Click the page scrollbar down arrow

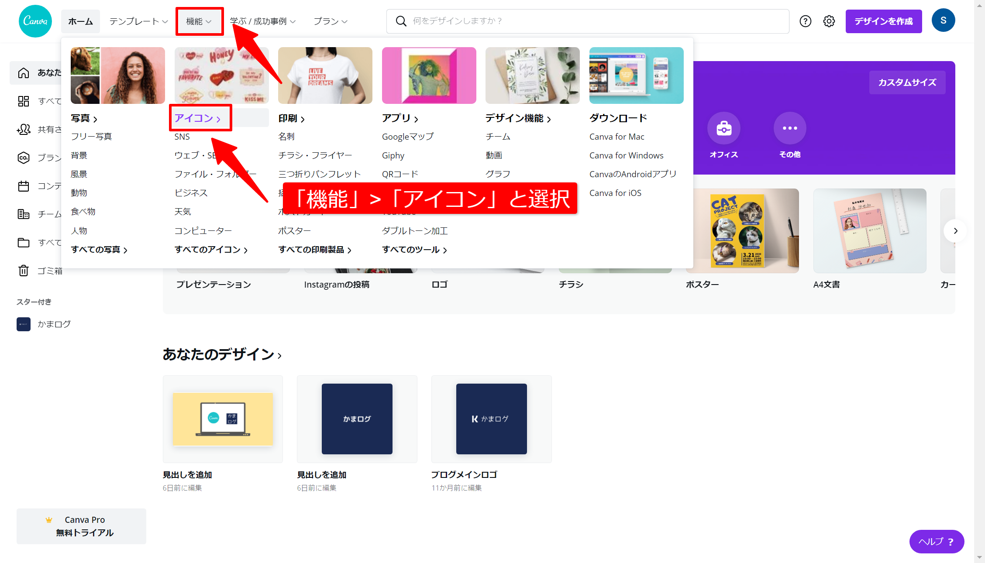(979, 557)
